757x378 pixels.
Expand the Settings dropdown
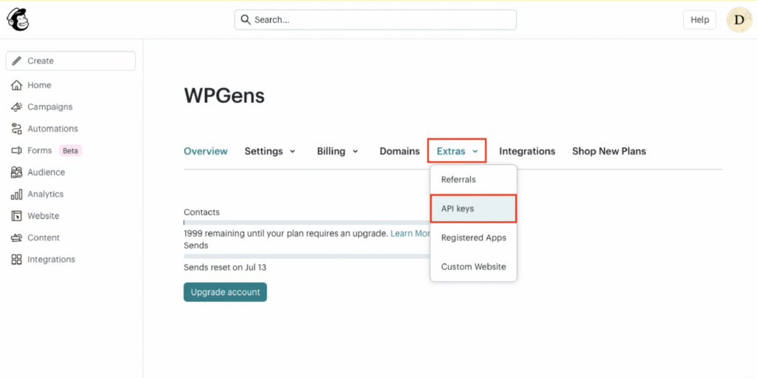point(270,151)
